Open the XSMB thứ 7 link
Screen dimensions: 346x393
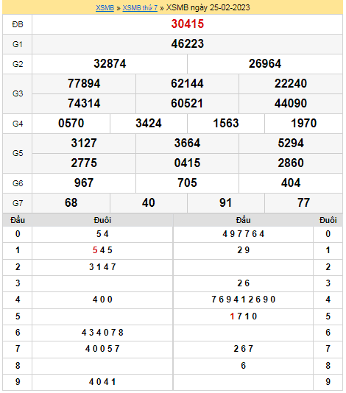point(140,8)
